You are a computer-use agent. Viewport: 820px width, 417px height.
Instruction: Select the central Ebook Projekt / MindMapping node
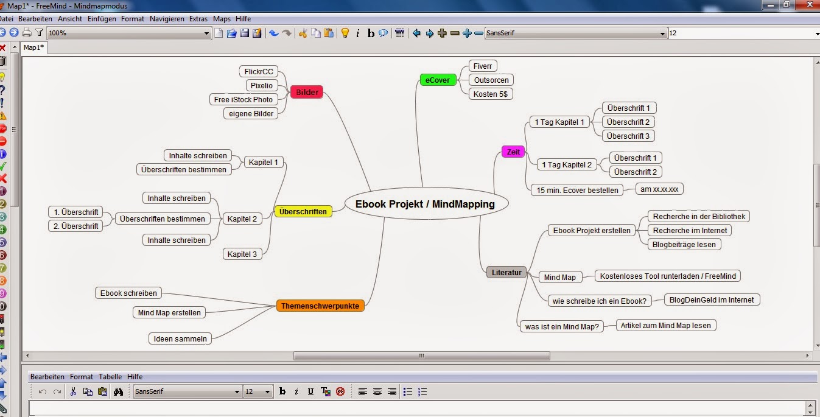click(425, 204)
